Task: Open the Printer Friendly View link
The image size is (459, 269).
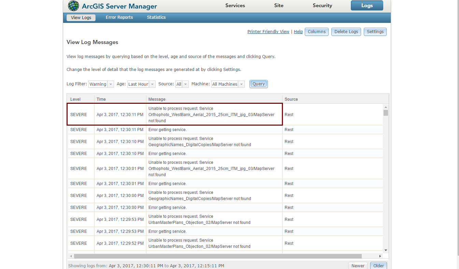Action: pos(268,32)
